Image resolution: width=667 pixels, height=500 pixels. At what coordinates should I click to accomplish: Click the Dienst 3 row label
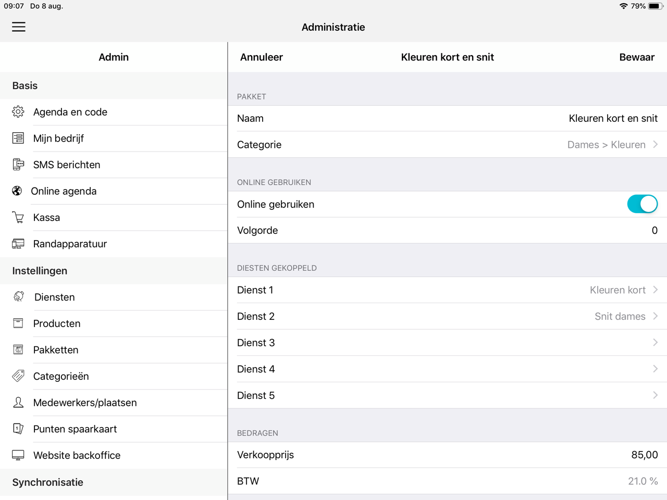coord(256,343)
